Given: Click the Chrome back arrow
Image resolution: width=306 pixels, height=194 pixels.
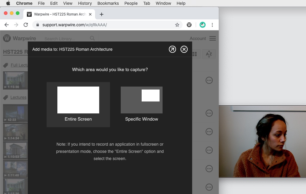Looking at the screenshot, I should 7,25.
